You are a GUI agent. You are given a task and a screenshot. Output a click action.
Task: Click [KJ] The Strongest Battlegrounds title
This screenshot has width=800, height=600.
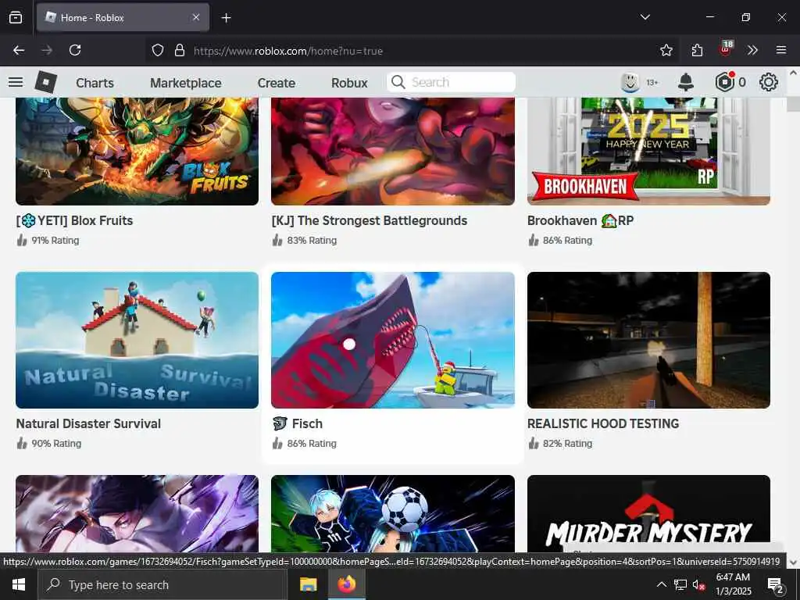[370, 220]
